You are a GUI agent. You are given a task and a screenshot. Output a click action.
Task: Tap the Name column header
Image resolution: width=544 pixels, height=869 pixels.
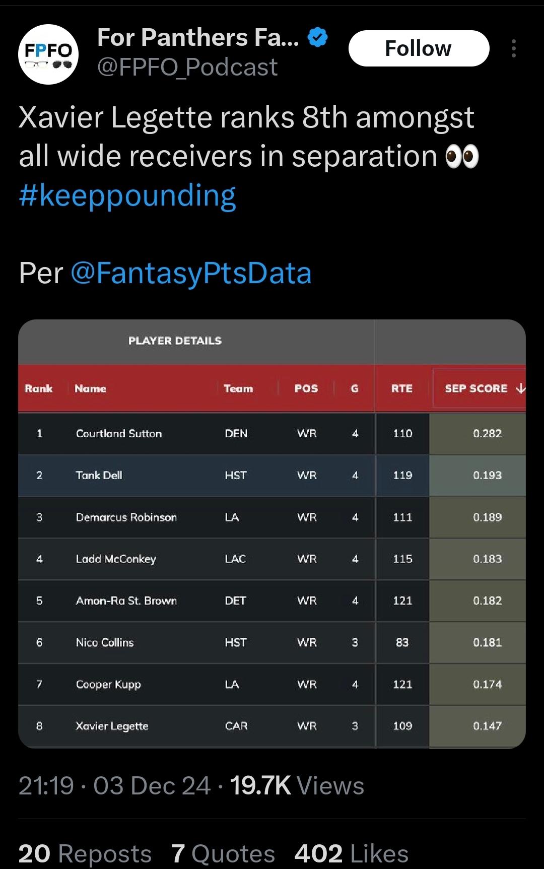[x=91, y=388]
